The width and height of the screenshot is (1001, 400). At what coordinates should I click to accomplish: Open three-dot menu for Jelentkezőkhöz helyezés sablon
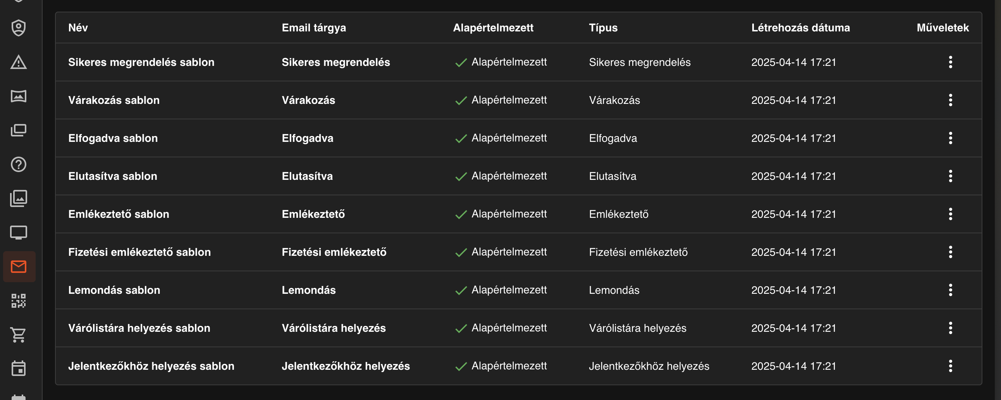pyautogui.click(x=950, y=366)
